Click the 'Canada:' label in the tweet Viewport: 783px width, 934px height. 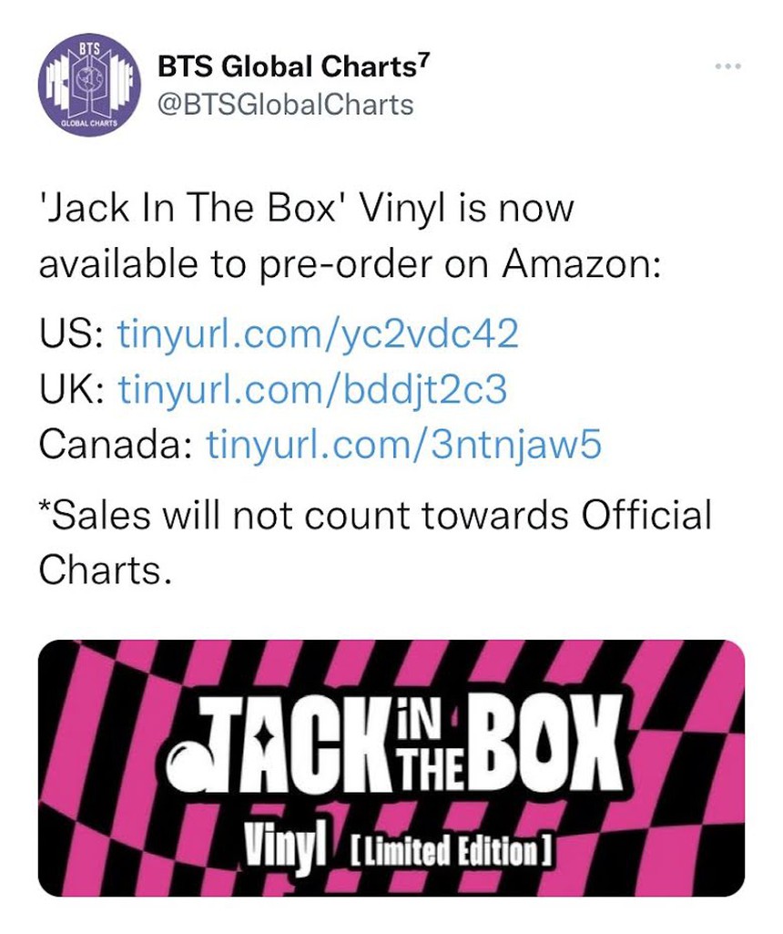click(115, 446)
